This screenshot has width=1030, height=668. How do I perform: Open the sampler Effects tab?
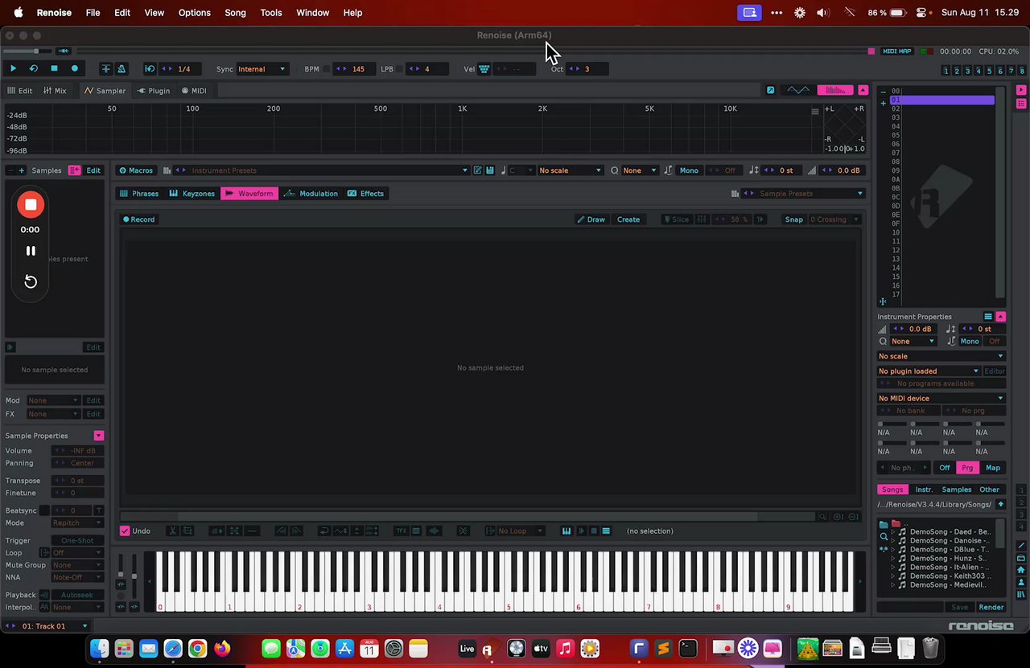click(x=366, y=194)
